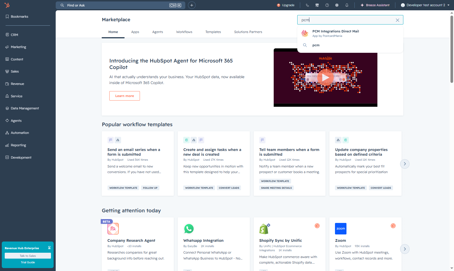
Task: Click Zoom card certified badge
Action: tap(393, 226)
